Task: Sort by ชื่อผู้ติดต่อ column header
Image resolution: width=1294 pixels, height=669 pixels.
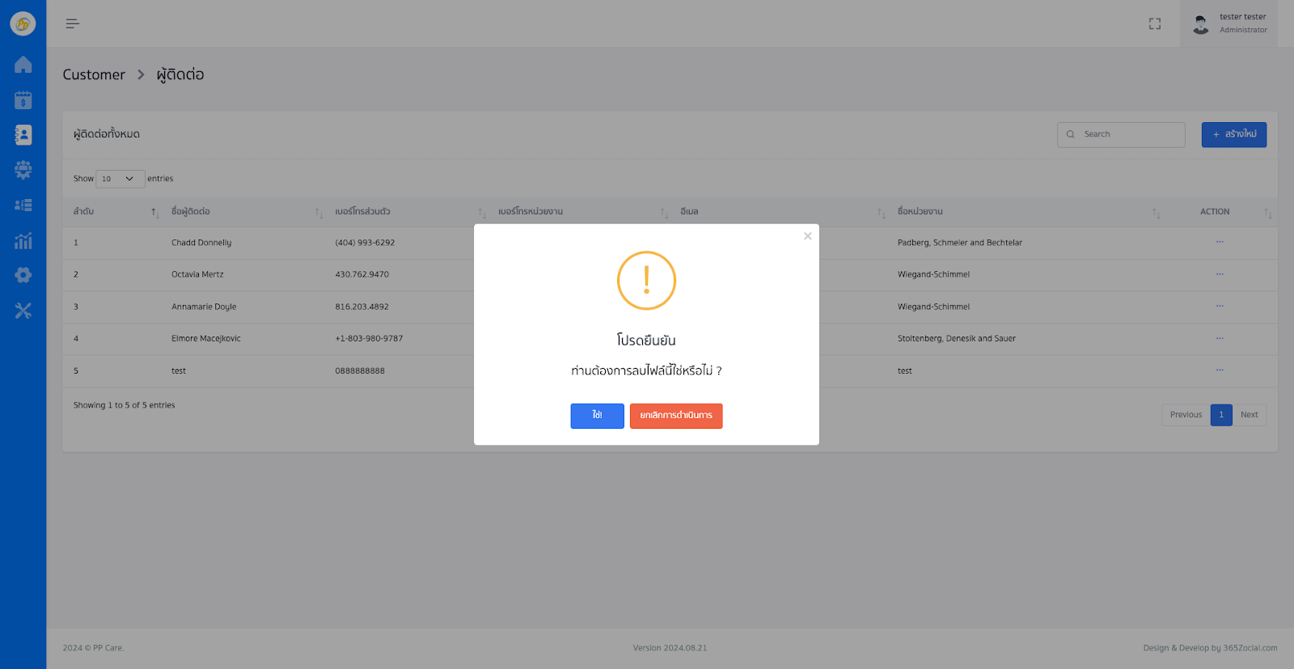Action: 191,212
